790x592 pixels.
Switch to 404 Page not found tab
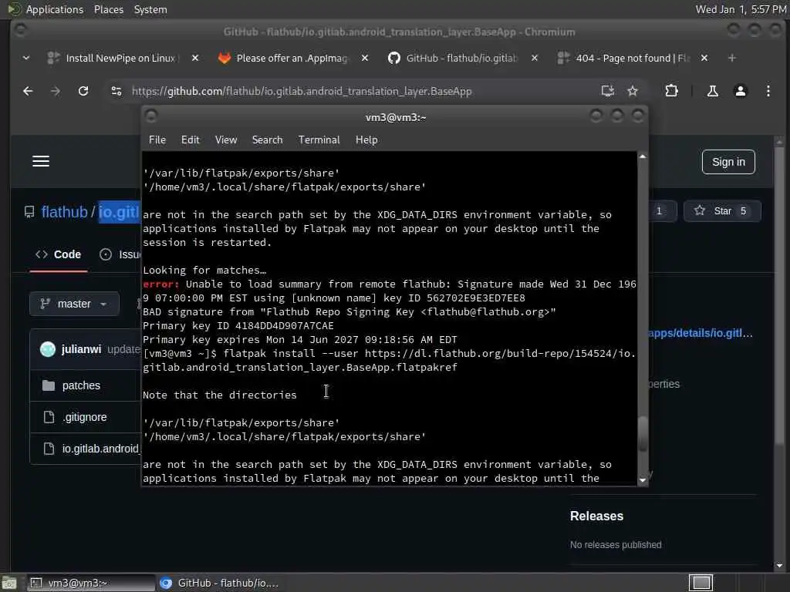pyautogui.click(x=633, y=59)
